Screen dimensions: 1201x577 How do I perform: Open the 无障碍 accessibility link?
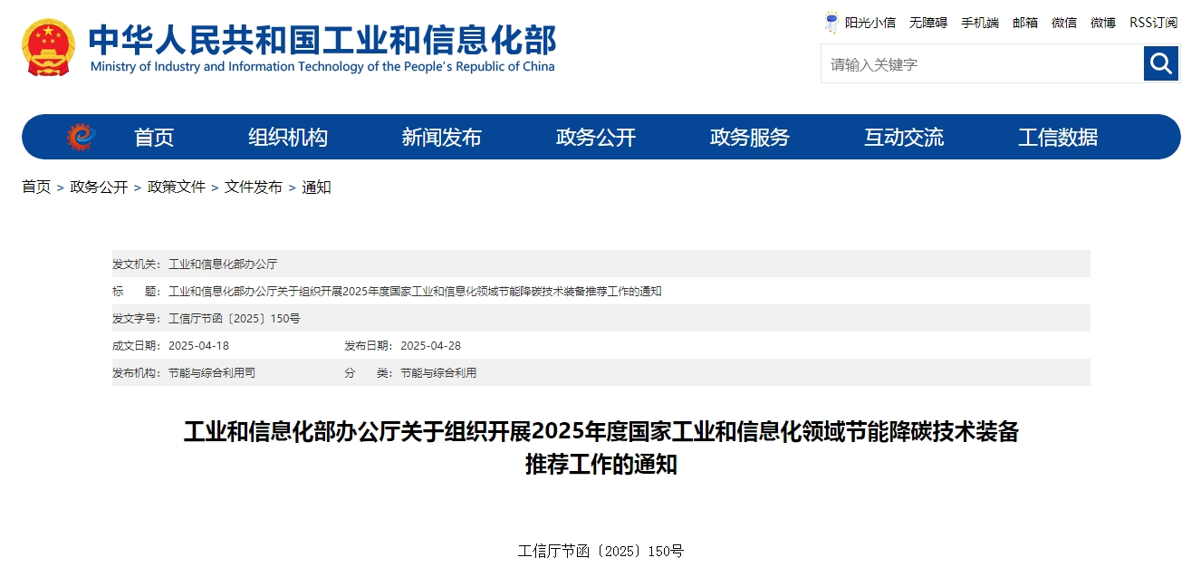point(928,23)
